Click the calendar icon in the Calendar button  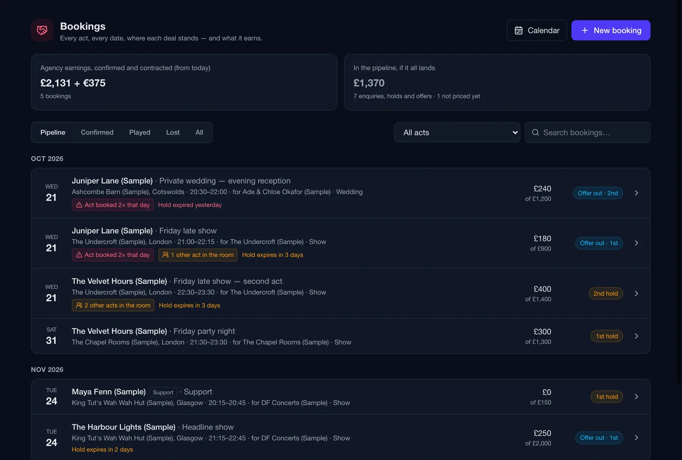519,30
